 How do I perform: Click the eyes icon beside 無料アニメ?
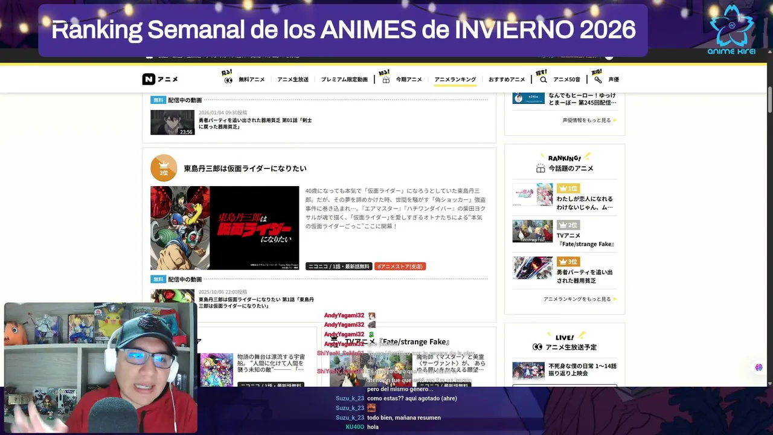click(x=228, y=80)
